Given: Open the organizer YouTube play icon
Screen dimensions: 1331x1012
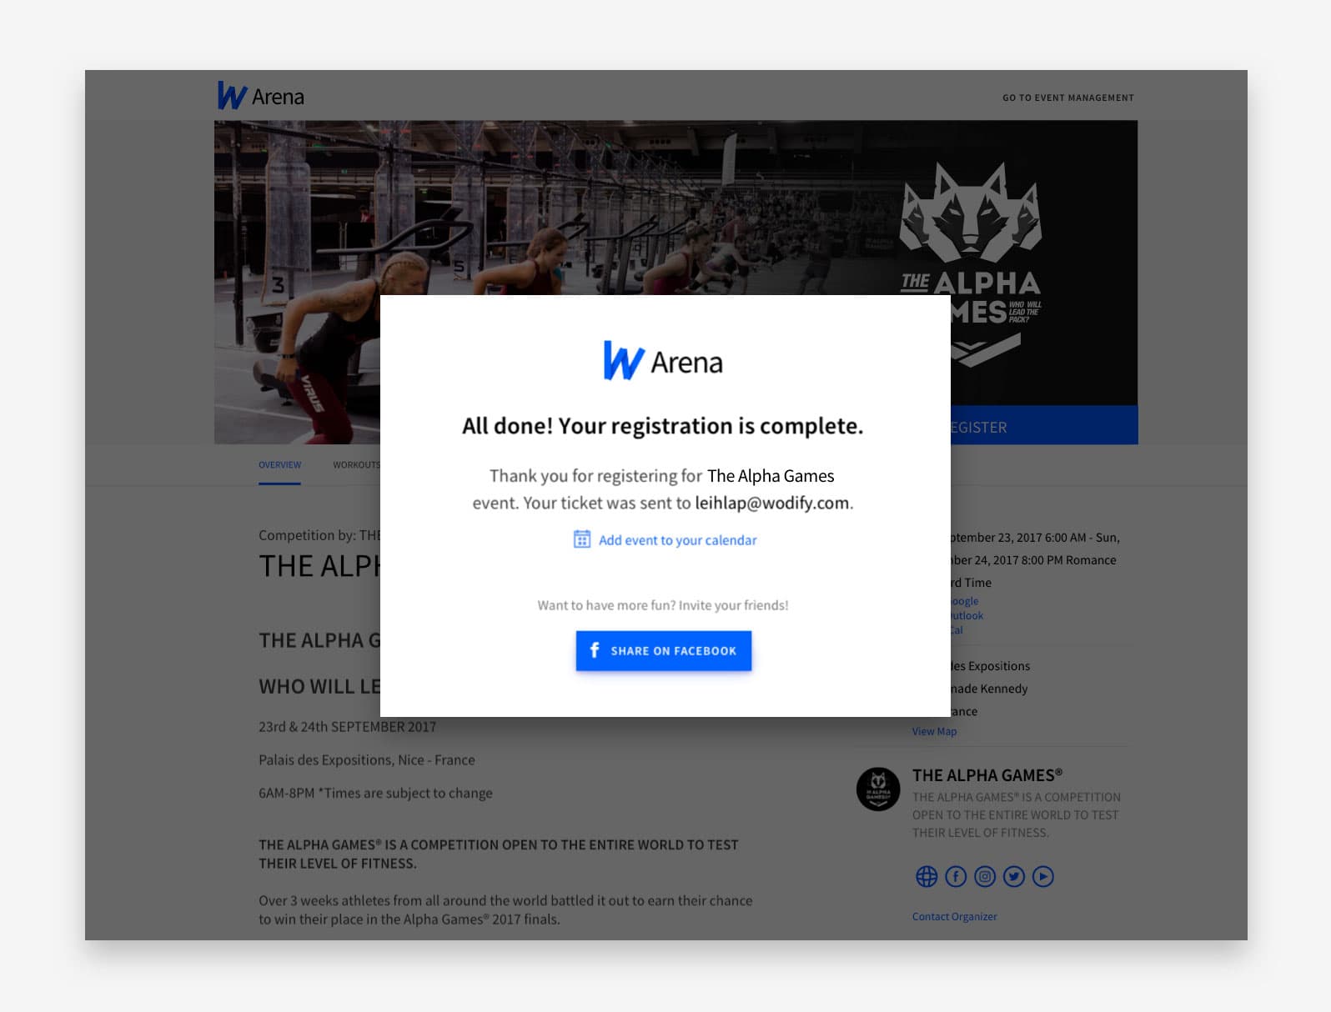Looking at the screenshot, I should point(1043,876).
